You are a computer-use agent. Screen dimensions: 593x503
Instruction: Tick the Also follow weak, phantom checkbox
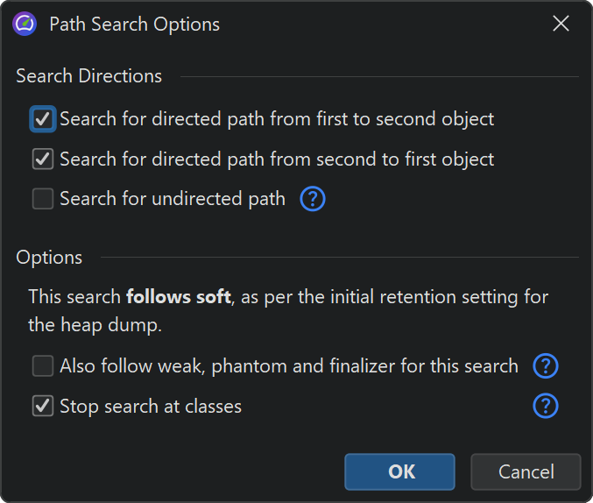coord(43,366)
